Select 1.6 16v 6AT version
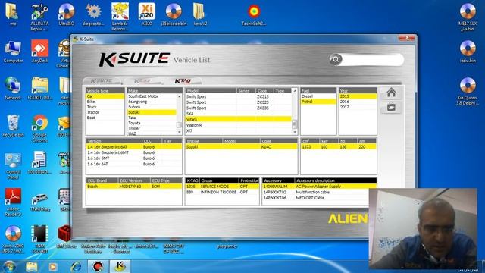The image size is (485, 273). click(134, 164)
